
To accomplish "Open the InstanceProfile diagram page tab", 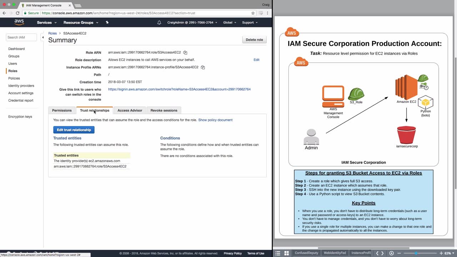I will click(x=361, y=253).
